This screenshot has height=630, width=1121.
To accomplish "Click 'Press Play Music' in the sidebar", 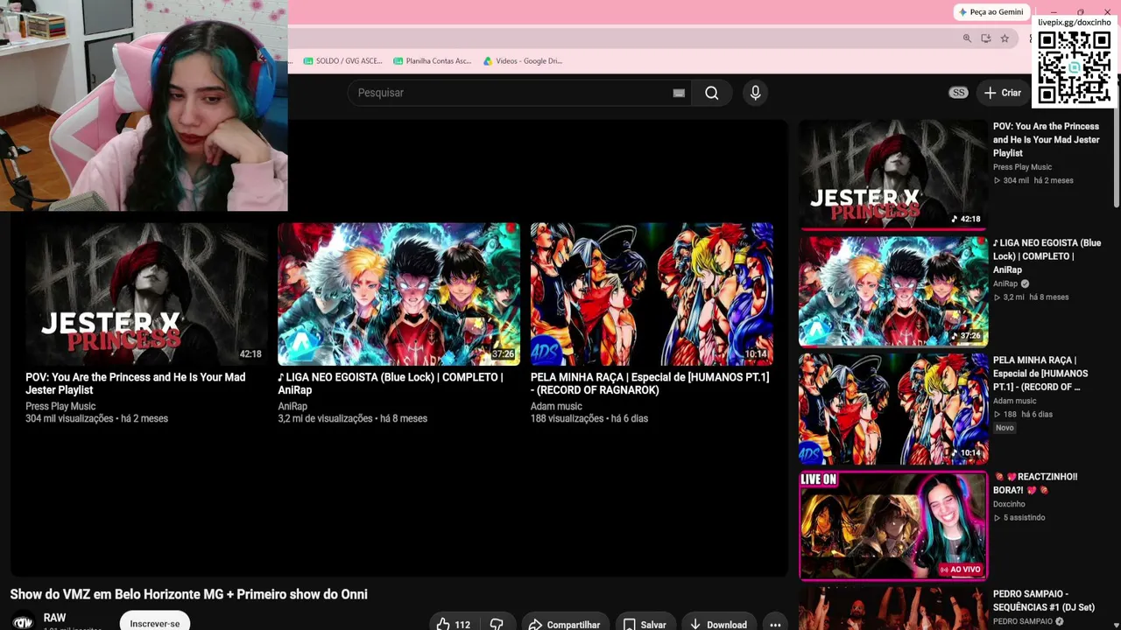I will point(1022,167).
